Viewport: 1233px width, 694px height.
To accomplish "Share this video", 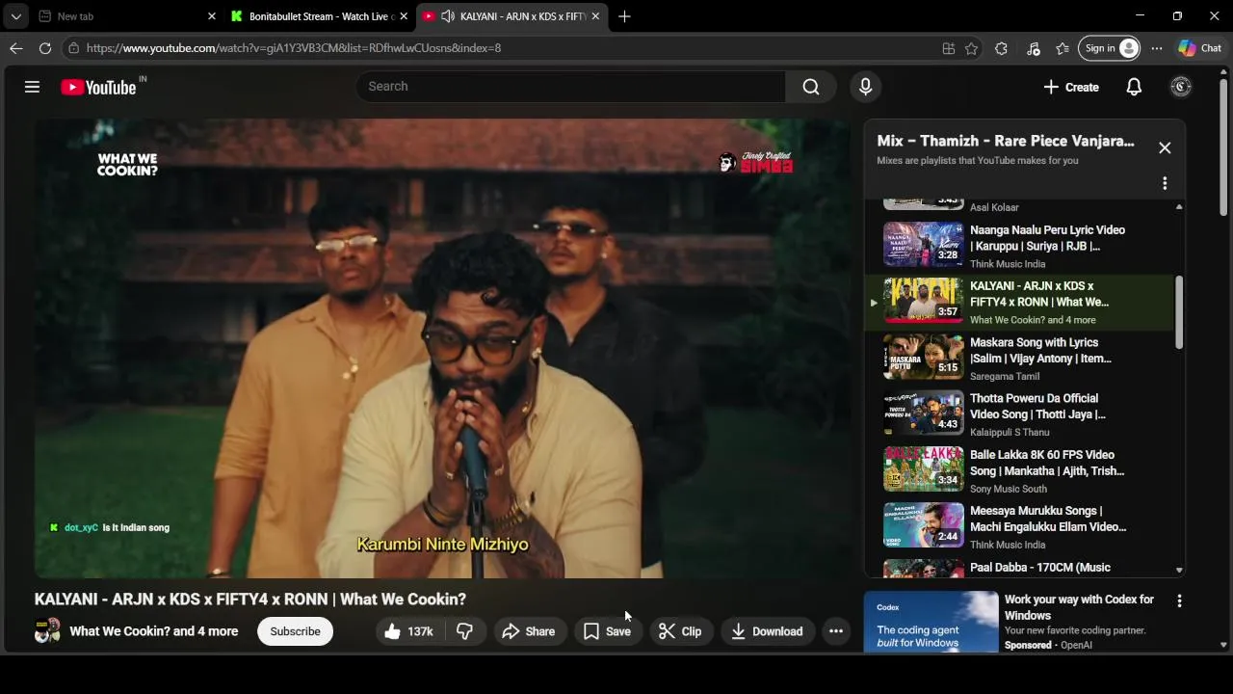I will [528, 631].
